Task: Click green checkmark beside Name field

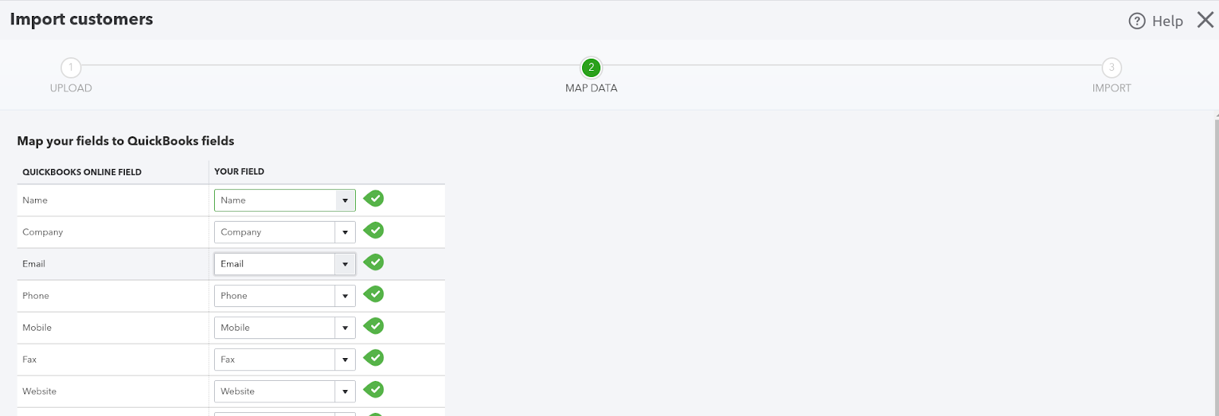Action: click(373, 199)
